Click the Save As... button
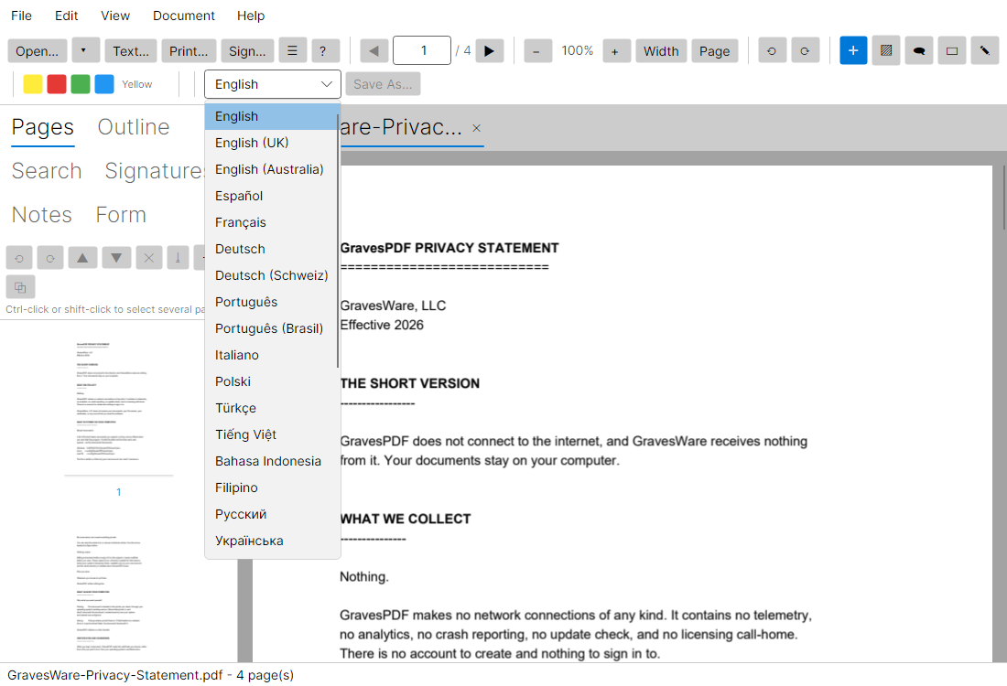The width and height of the screenshot is (1007, 686). coord(383,84)
